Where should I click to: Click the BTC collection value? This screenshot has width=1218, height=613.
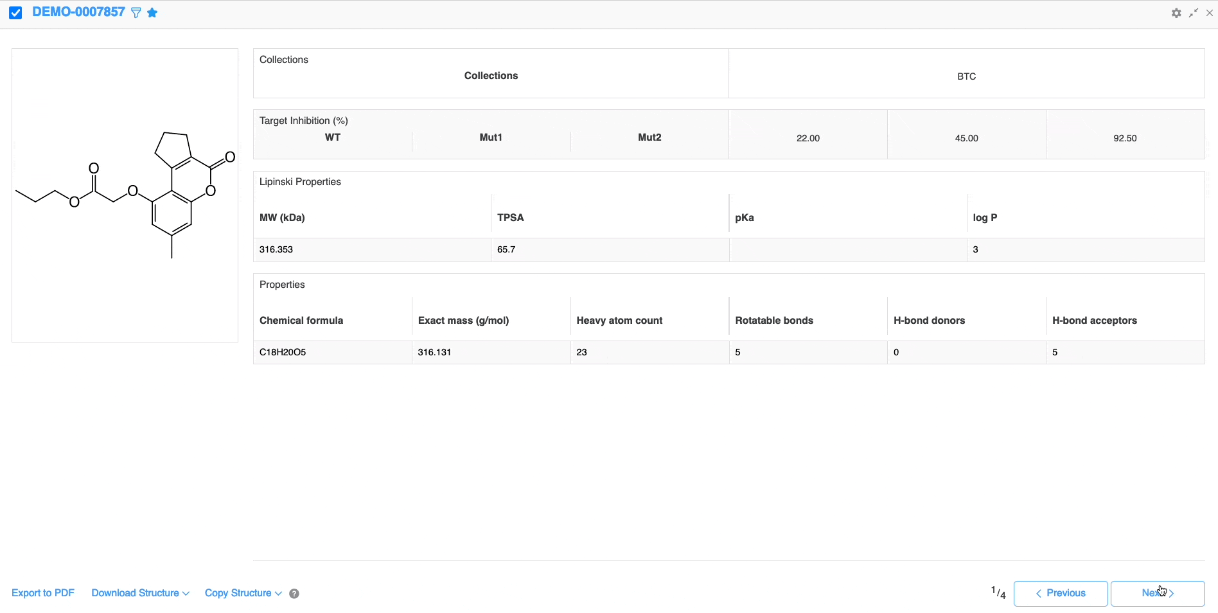pyautogui.click(x=966, y=76)
